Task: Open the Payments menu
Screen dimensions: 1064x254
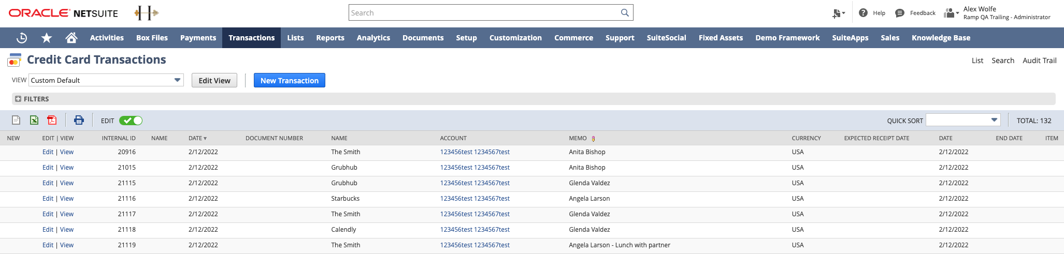Action: 198,38
